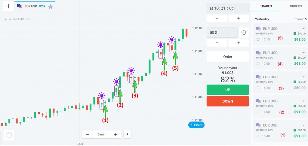Zoom out timeframe with minus beside 5 min
The width and height of the screenshot is (308, 146).
(87, 134)
